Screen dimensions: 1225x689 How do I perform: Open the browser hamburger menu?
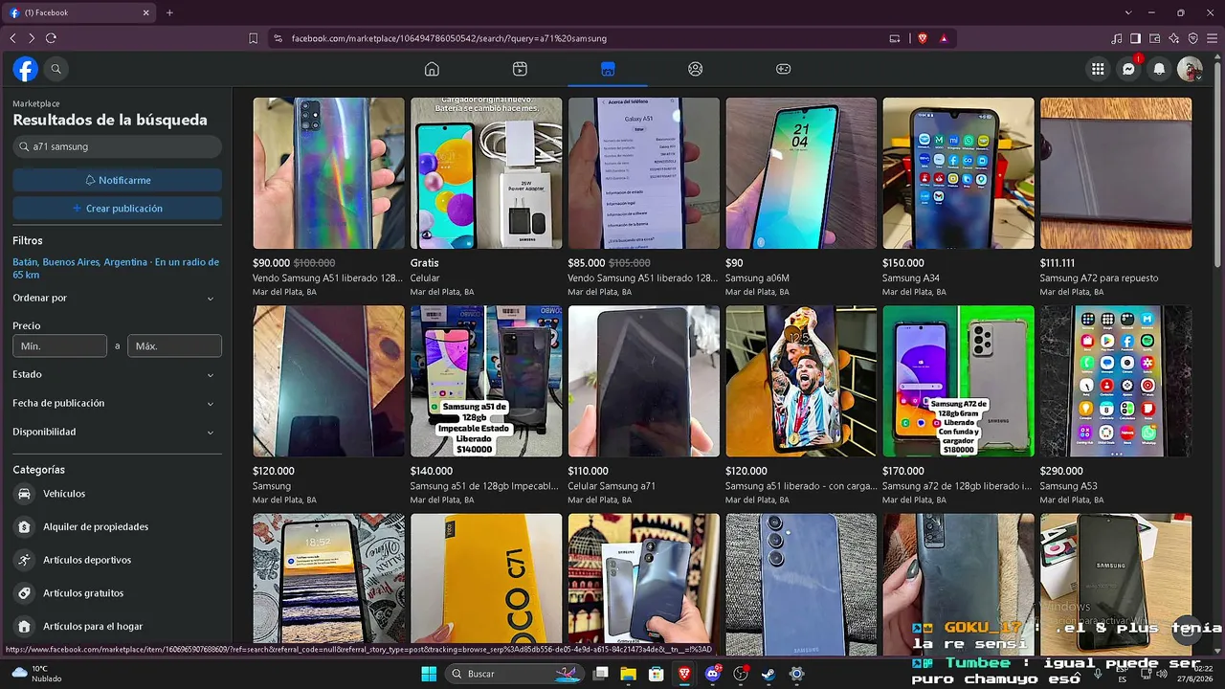tap(1212, 38)
